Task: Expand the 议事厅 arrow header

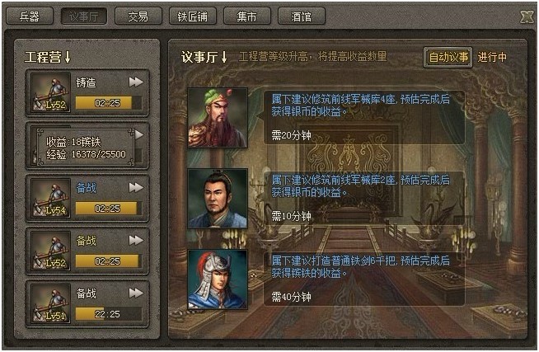Action: point(204,57)
